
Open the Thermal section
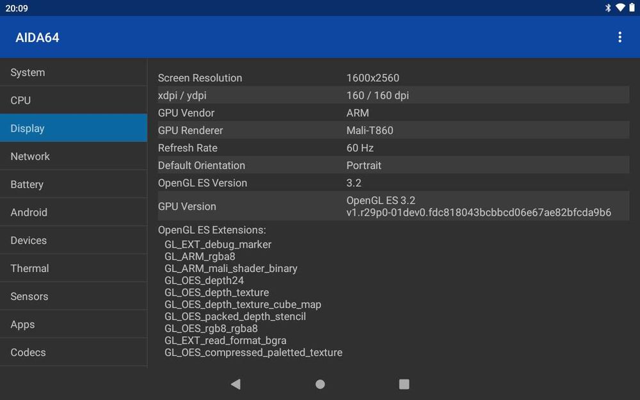click(74, 268)
